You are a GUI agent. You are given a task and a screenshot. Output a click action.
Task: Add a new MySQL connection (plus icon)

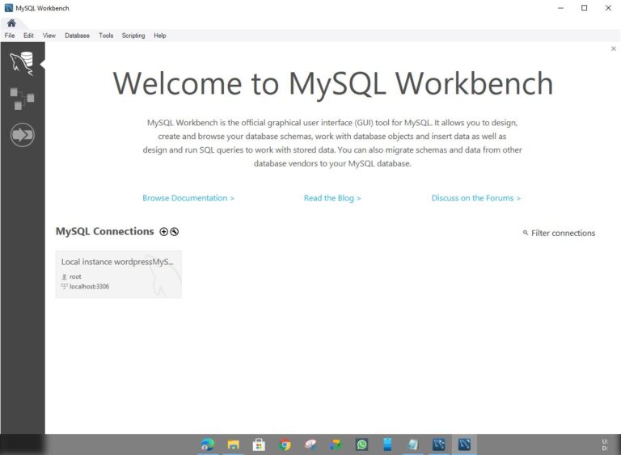164,232
